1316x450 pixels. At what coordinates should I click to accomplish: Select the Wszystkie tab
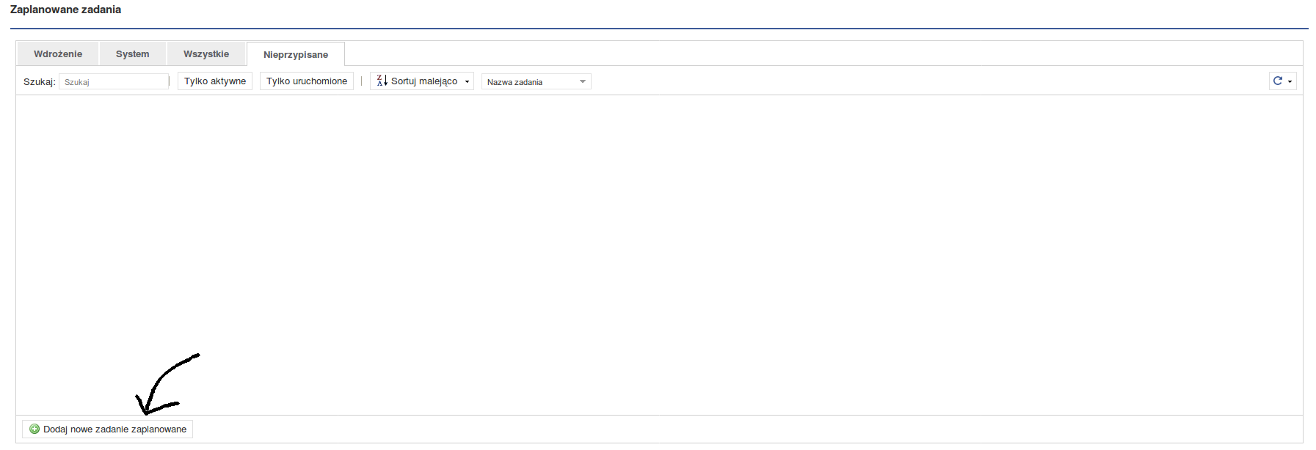tap(206, 54)
